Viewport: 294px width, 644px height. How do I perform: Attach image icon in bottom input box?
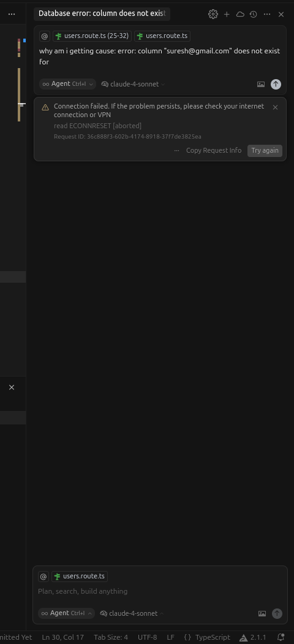[x=262, y=613]
